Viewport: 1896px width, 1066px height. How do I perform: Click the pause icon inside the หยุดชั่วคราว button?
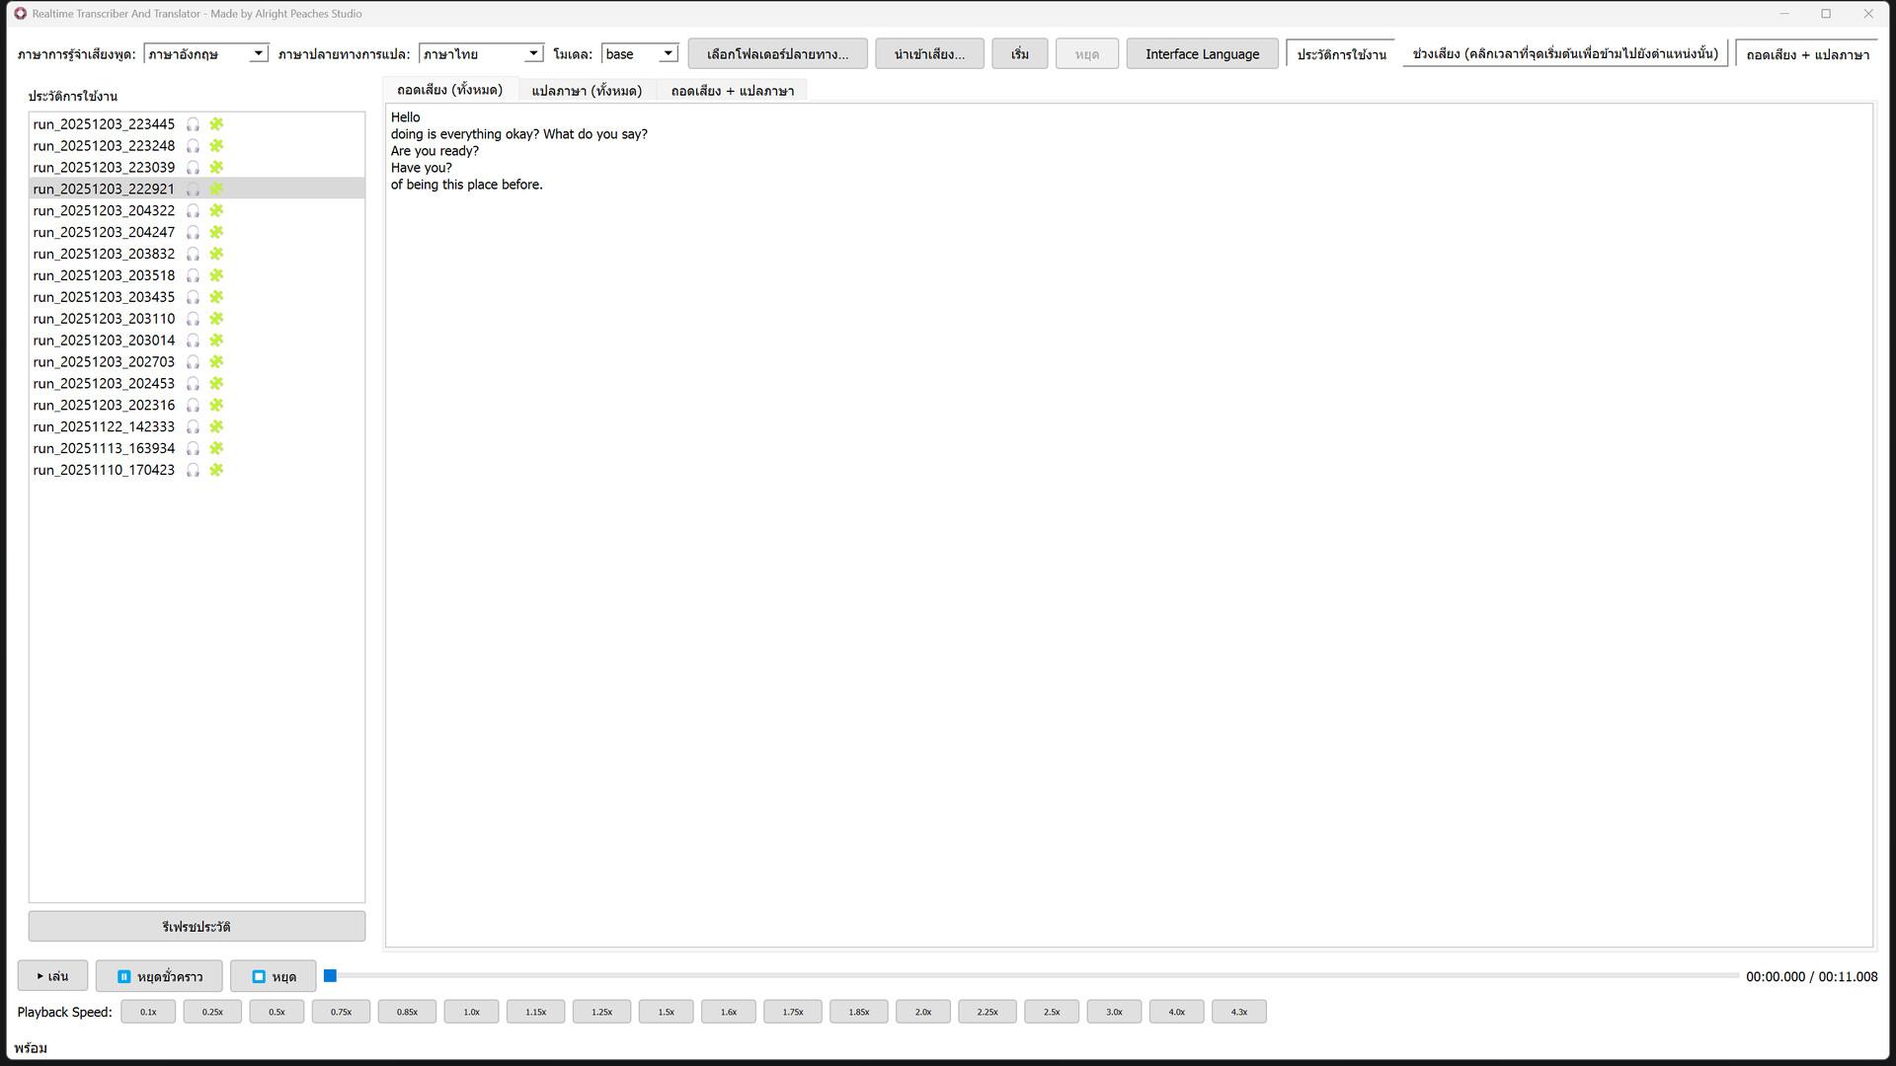(123, 976)
